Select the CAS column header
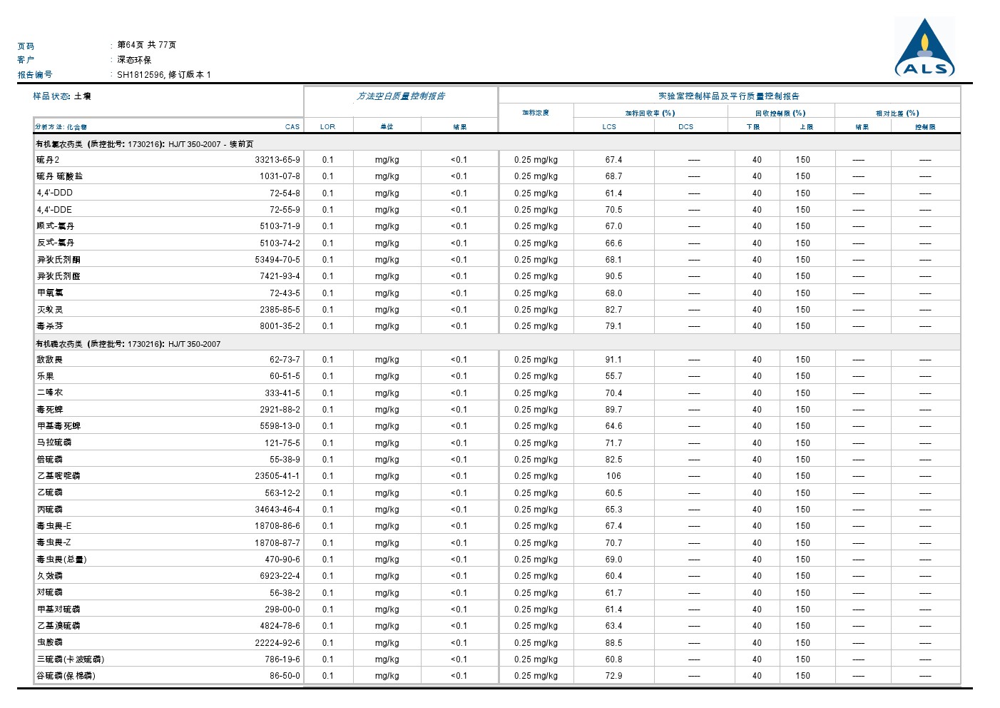1000x708 pixels. click(292, 127)
